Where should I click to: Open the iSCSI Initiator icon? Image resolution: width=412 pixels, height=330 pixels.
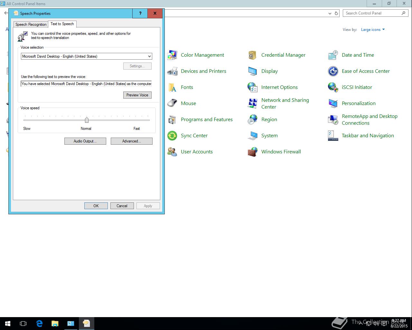tap(333, 87)
